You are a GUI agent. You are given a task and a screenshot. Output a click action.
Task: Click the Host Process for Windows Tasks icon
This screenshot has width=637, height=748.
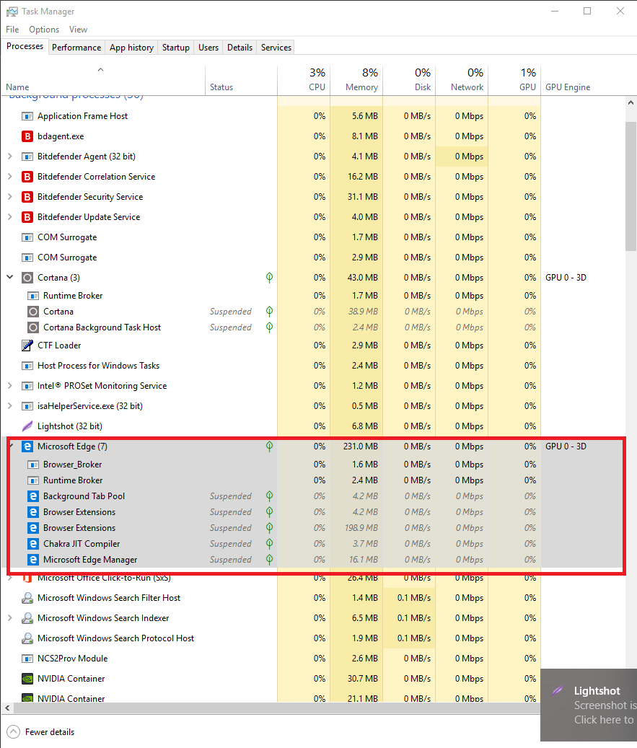pos(27,366)
